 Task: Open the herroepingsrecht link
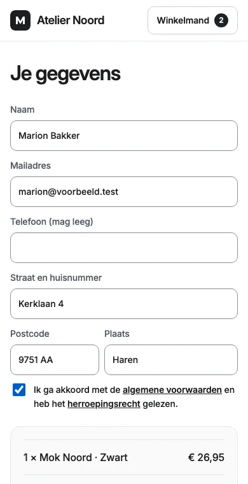[104, 404]
